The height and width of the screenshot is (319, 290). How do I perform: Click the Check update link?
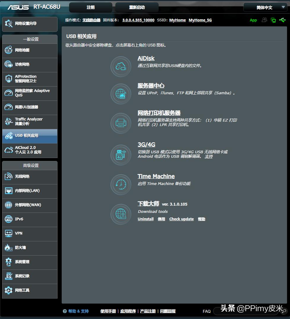click(181, 219)
